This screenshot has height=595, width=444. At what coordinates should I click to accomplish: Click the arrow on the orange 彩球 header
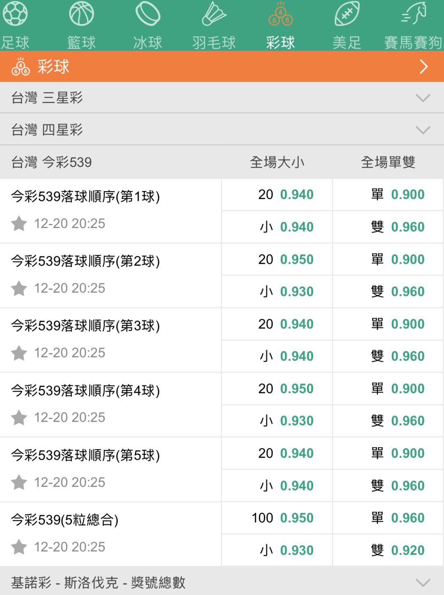(423, 67)
